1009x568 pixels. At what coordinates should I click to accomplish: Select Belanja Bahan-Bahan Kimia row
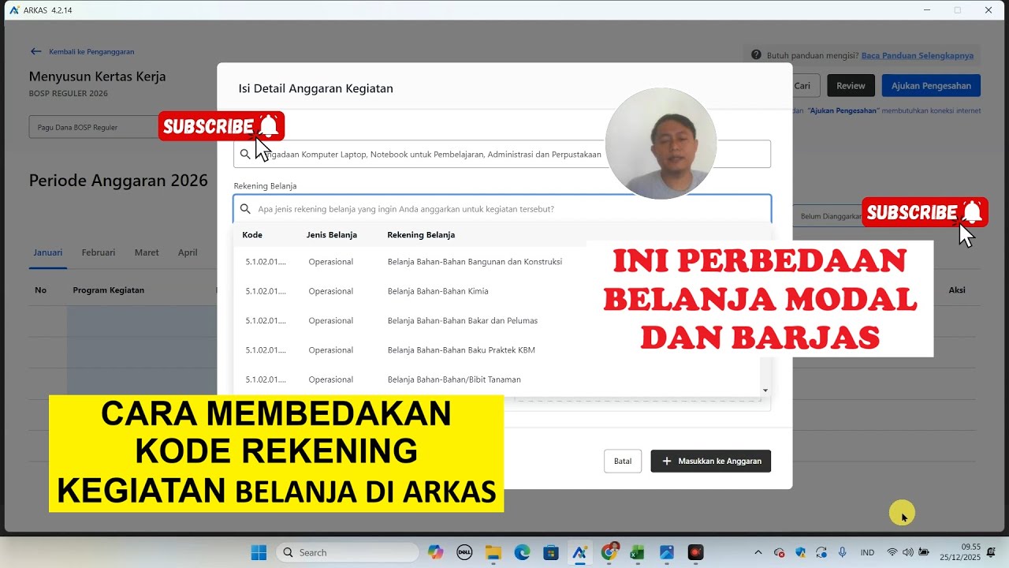click(497, 291)
